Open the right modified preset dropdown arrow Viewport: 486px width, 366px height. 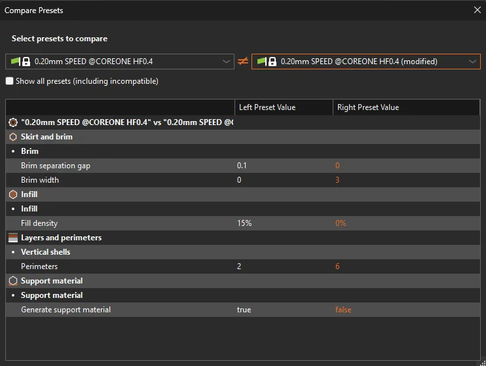[x=472, y=62]
